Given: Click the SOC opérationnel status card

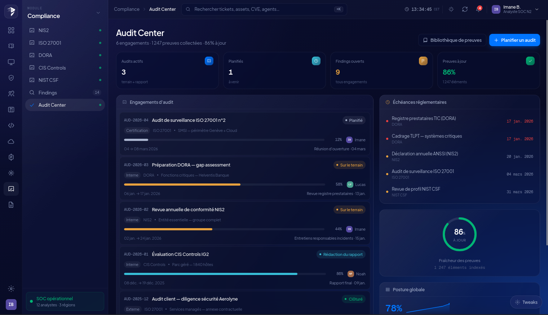Looking at the screenshot, I should [65, 301].
